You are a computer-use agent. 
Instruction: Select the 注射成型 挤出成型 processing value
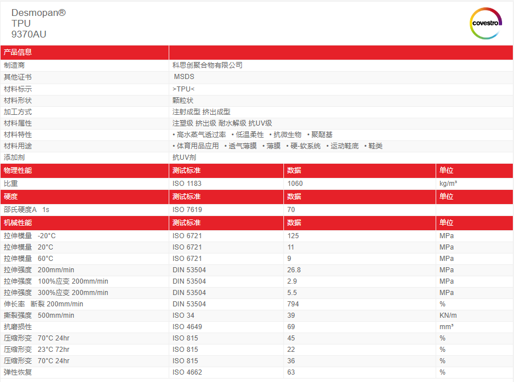click(x=201, y=112)
